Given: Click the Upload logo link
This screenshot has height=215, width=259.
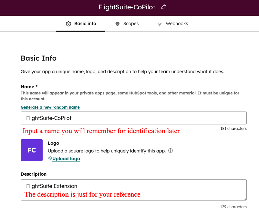Looking at the screenshot, I should (66, 159).
